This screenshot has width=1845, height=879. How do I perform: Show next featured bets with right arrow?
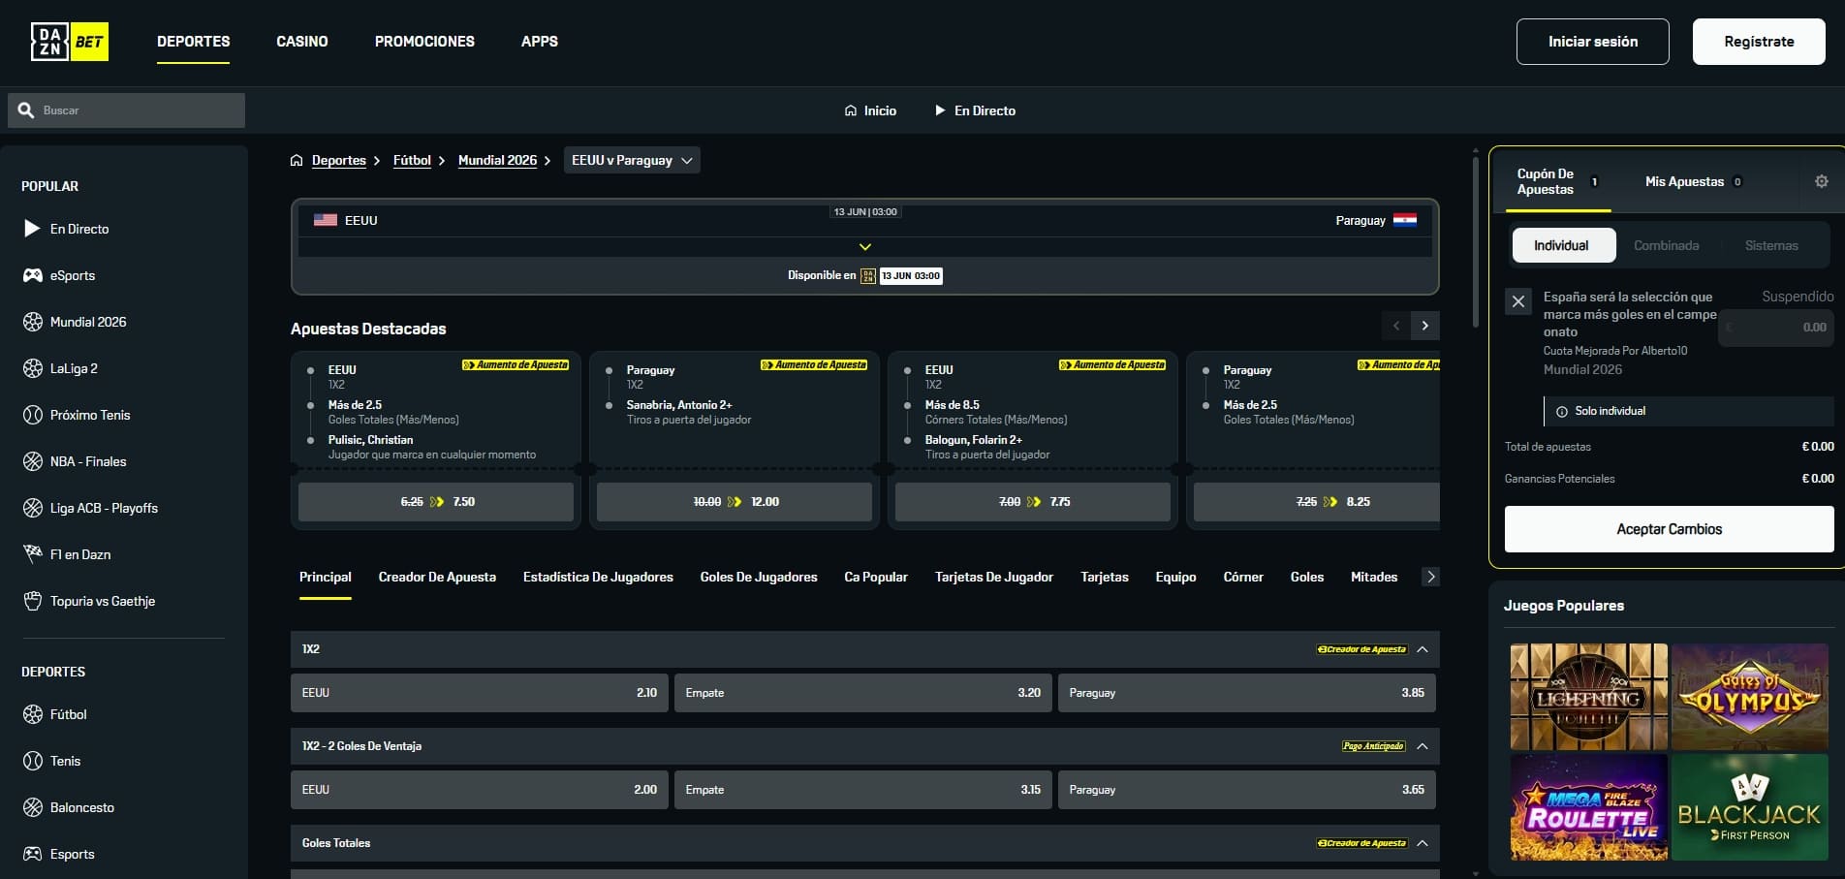pos(1425,326)
